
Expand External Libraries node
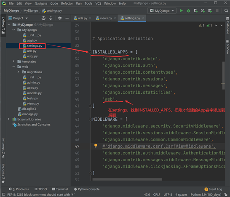click(x=9, y=119)
